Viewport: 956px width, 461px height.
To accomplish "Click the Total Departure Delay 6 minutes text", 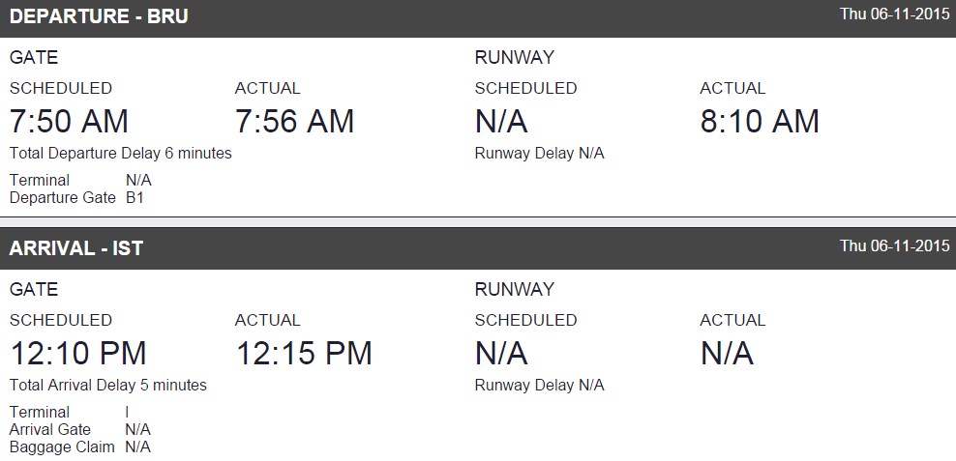I will point(121,153).
